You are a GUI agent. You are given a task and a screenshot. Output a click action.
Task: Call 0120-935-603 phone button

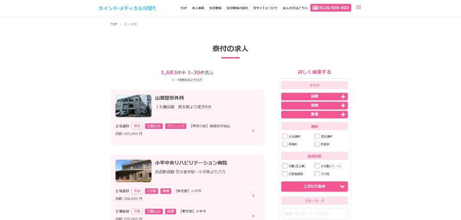(331, 8)
